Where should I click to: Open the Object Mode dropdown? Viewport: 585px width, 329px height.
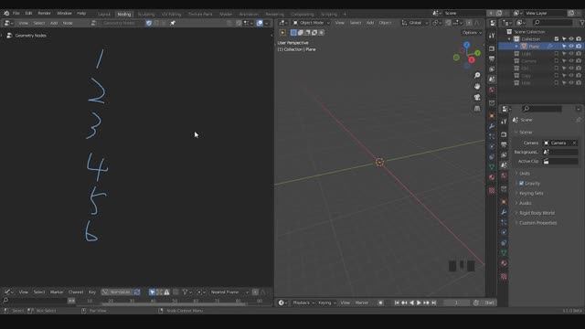(311, 23)
